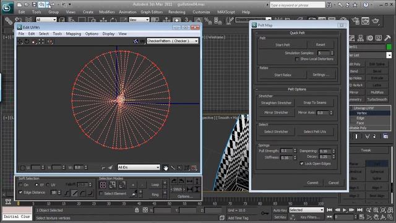Click the rotate +90 icon next to Stitch
Viewport: 396px width, 223px height.
click(174, 181)
